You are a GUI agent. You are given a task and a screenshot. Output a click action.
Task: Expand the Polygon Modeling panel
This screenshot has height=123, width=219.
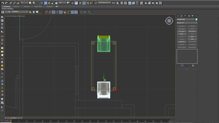point(8,9)
